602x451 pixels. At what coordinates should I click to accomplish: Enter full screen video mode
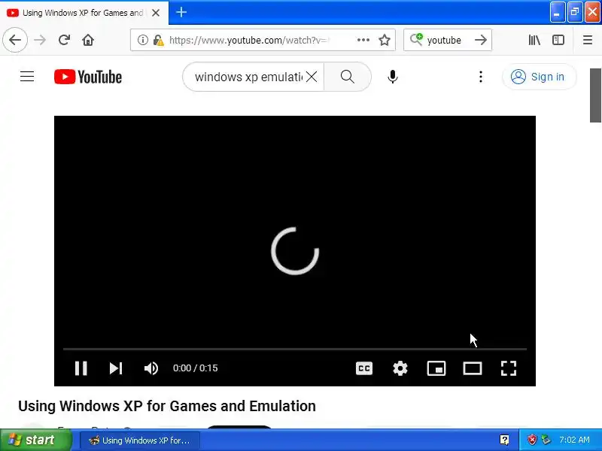tap(509, 368)
